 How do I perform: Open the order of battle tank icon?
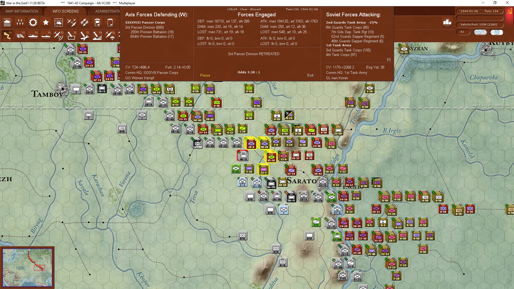tap(7, 22)
